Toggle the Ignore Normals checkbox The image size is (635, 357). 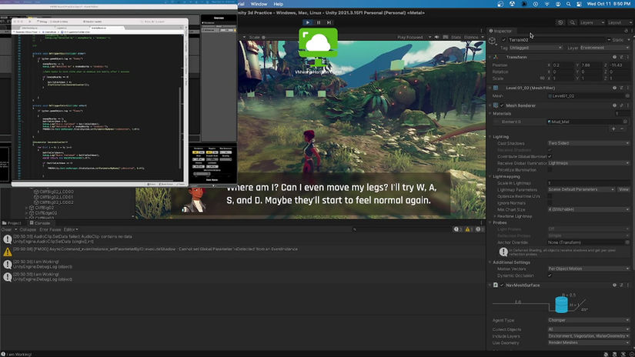point(550,203)
